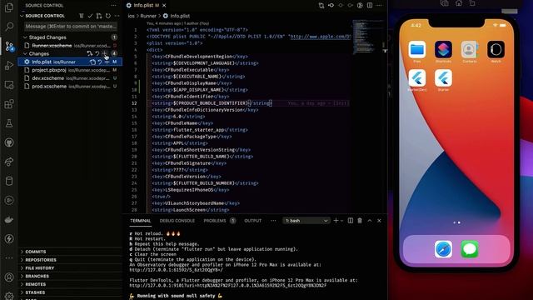Open the database view in activity bar
Screen dimensions: 533x300
click(x=9, y=181)
